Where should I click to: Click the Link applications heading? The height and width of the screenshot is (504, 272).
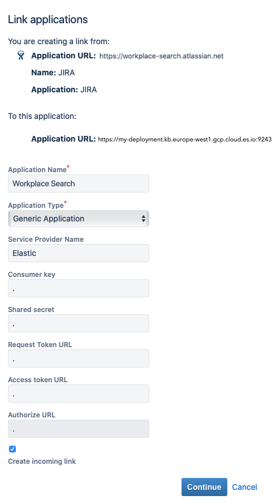pyautogui.click(x=48, y=20)
